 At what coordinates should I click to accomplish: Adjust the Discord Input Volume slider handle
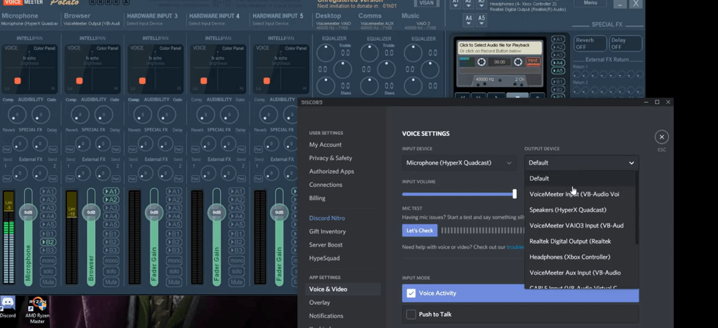(x=514, y=194)
